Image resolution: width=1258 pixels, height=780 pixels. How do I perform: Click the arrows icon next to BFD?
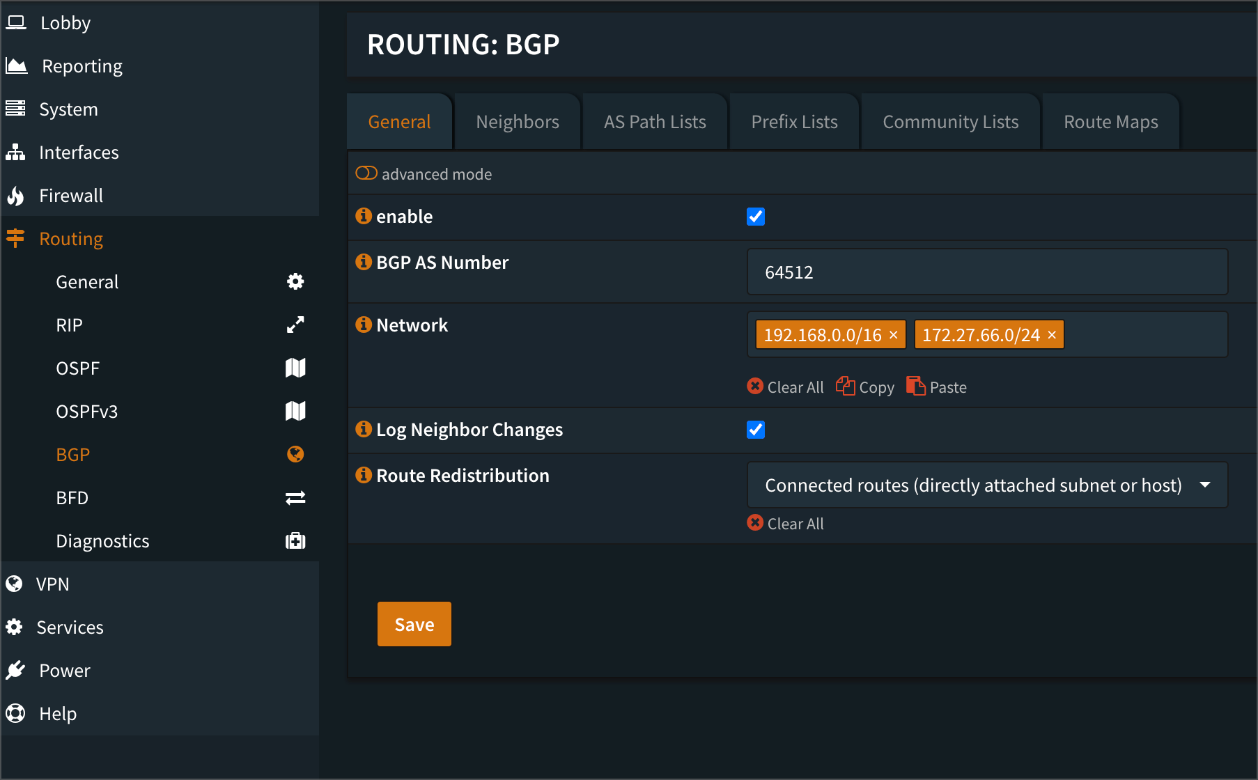pos(295,497)
